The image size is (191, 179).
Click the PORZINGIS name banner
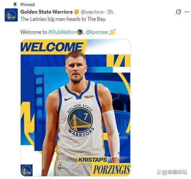pyautogui.click(x=111, y=170)
